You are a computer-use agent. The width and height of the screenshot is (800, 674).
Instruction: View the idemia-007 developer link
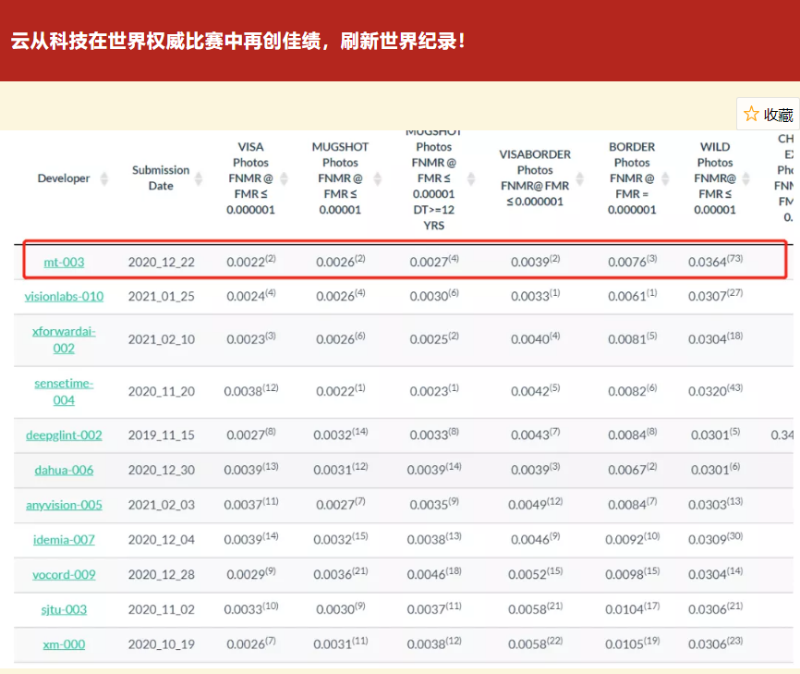(64, 540)
